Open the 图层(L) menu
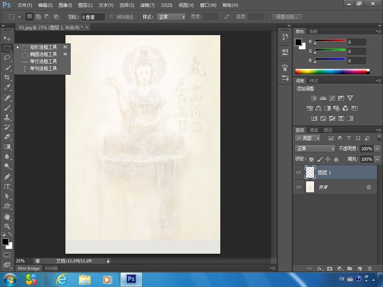This screenshot has width=383, height=287. click(x=85, y=5)
